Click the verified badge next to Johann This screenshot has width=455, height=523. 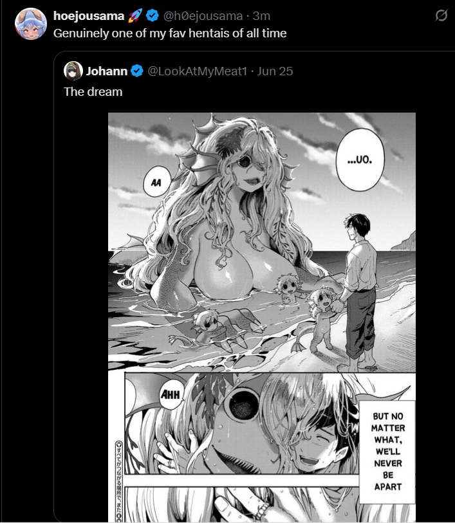pyautogui.click(x=137, y=71)
